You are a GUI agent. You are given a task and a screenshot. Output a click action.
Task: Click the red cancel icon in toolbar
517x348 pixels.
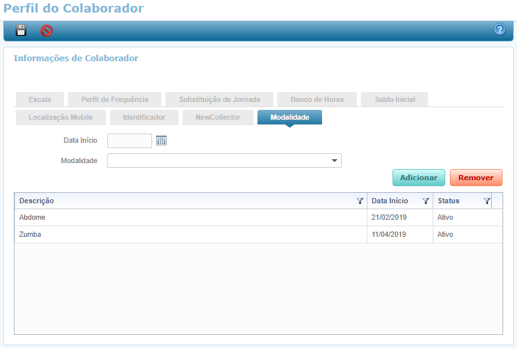(46, 30)
